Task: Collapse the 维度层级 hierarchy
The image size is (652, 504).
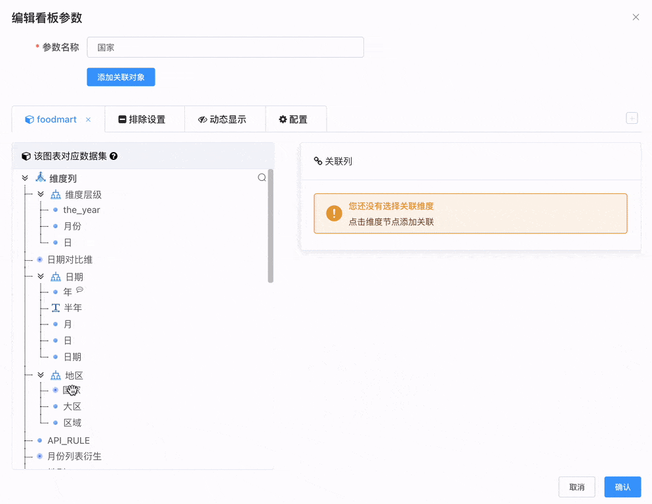Action: pyautogui.click(x=41, y=195)
